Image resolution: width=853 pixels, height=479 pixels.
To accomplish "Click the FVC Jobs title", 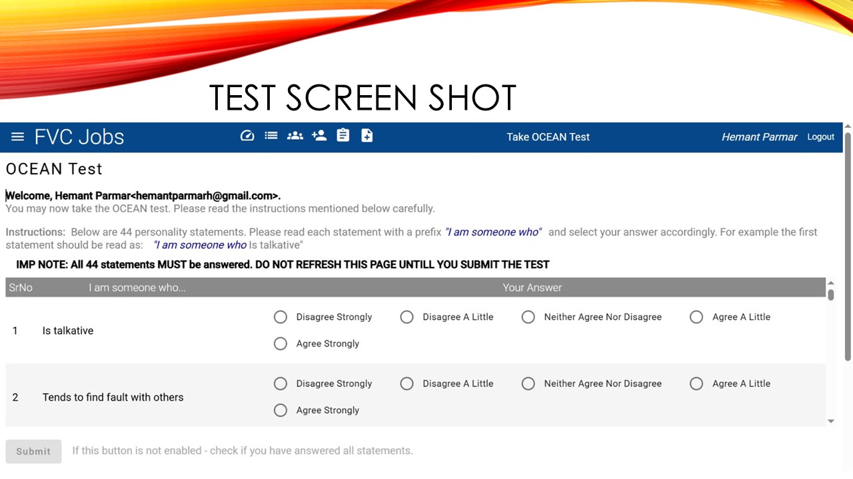I will point(79,137).
